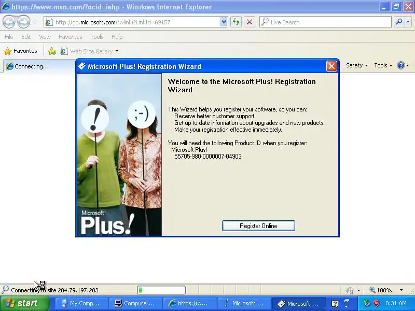Screen dimensions: 415x311
Task: Click the IE logo in the title bar
Action: click(5, 6)
